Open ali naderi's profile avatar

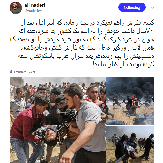16,8
